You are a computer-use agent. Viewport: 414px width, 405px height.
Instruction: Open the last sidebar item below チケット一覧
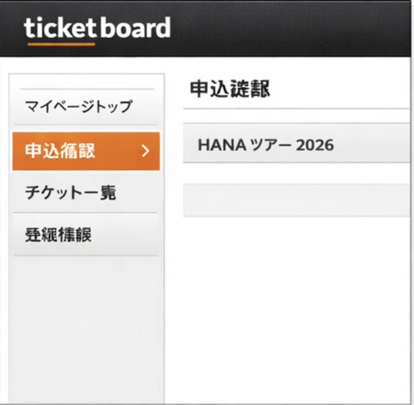(x=58, y=235)
